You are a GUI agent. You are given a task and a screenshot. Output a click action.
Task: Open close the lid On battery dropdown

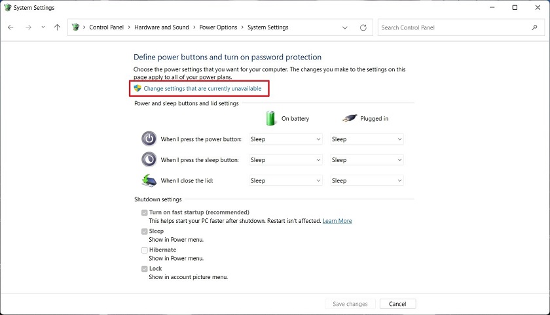pyautogui.click(x=285, y=180)
